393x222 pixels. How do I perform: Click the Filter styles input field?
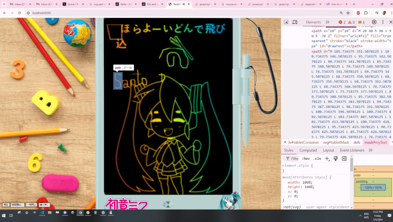(x=292, y=158)
